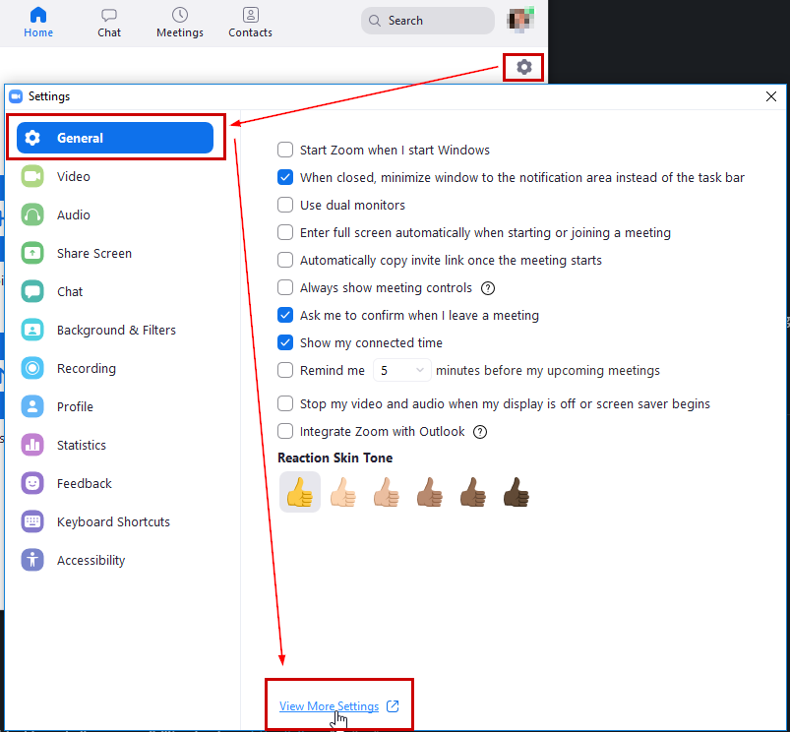Open Accessibility settings icon
This screenshot has width=790, height=732.
(x=32, y=560)
